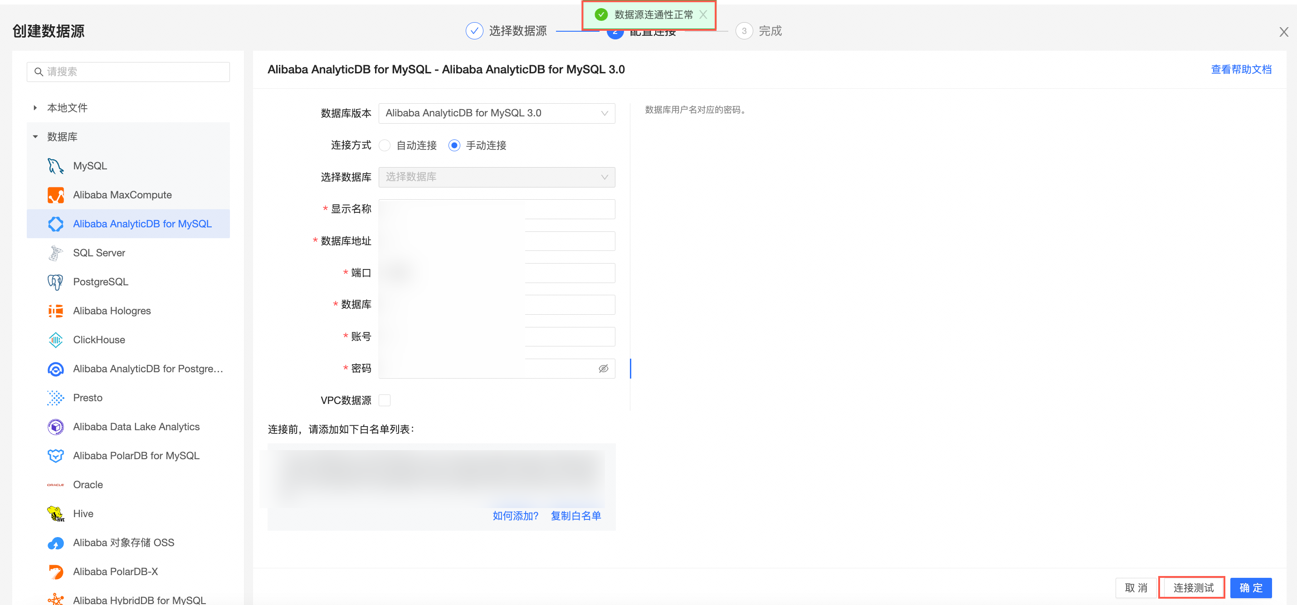Select the Oracle data source
The image size is (1297, 605).
(x=88, y=484)
